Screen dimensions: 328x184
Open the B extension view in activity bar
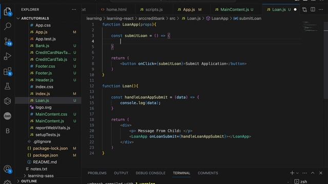pos(8,131)
